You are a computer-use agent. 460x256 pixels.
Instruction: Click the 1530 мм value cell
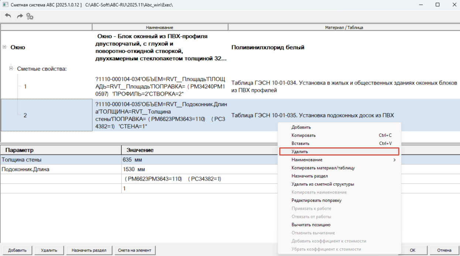pyautogui.click(x=200, y=169)
